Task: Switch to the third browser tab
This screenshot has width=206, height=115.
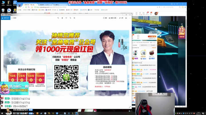Action: point(60,5)
